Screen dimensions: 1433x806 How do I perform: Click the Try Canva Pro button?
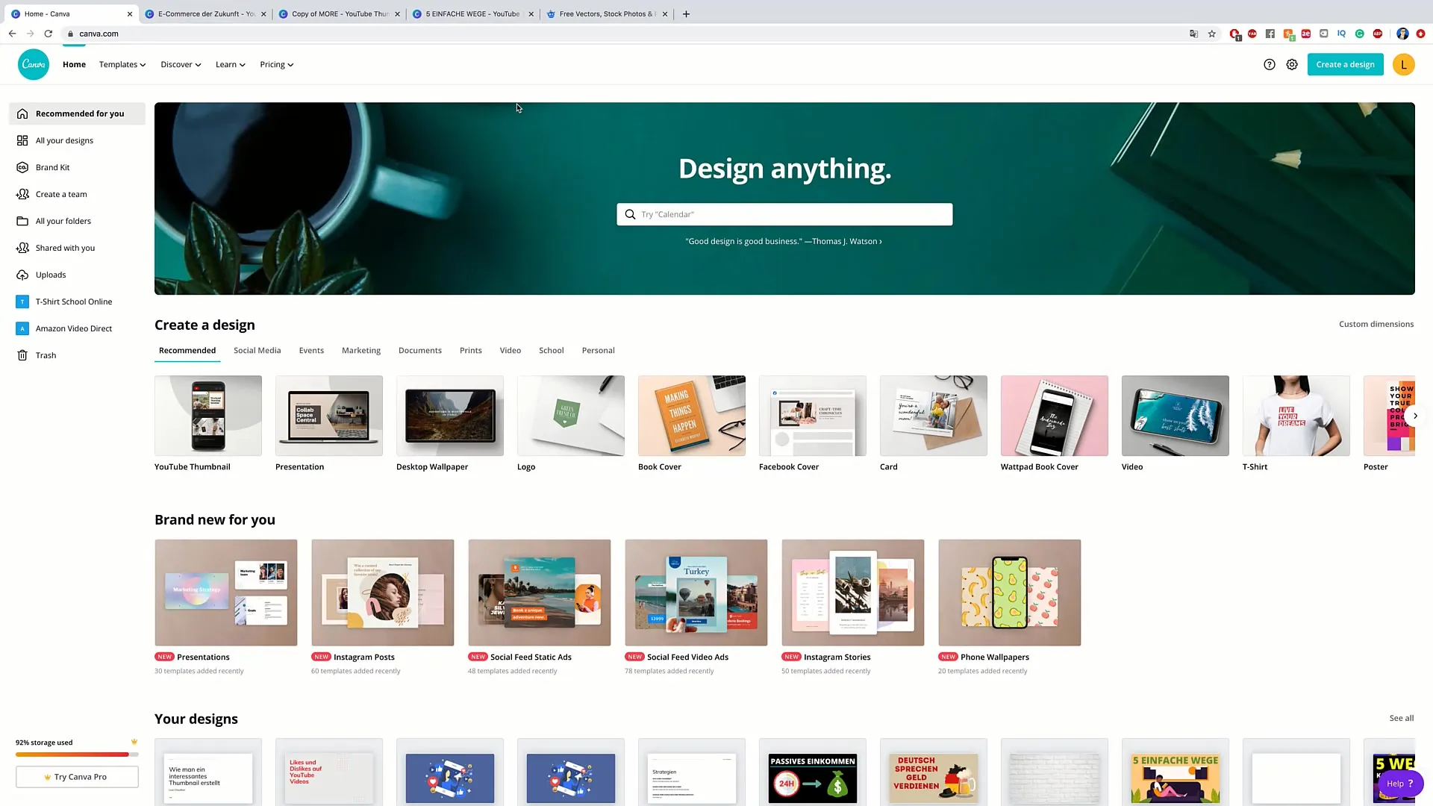(78, 776)
